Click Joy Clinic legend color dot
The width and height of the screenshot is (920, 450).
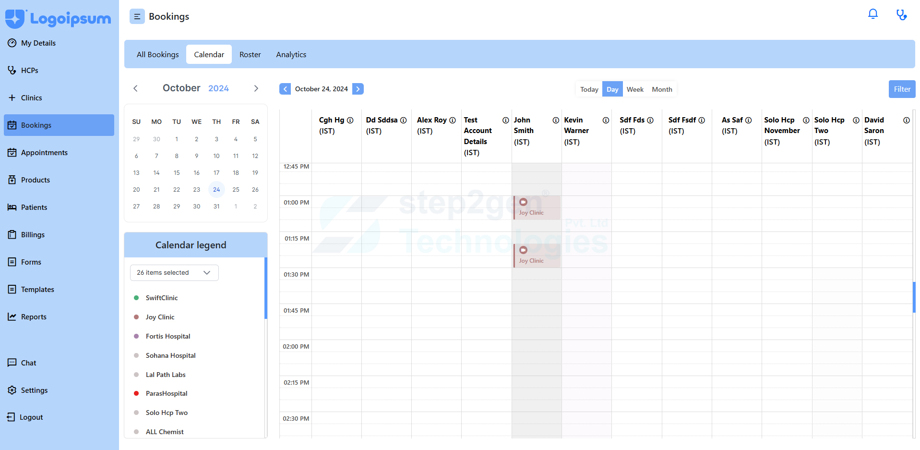(136, 317)
